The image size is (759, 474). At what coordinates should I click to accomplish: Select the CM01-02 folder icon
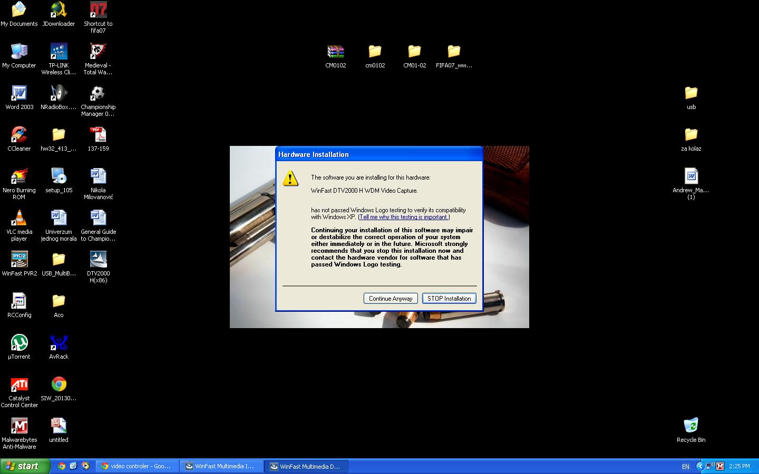pyautogui.click(x=414, y=56)
